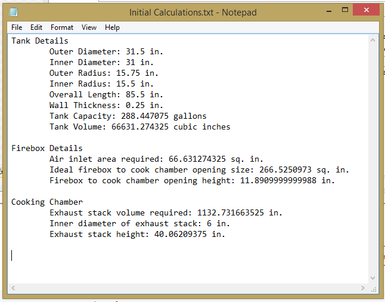Viewport: 385px width, 302px height.
Task: Open the Help menu
Action: [112, 27]
